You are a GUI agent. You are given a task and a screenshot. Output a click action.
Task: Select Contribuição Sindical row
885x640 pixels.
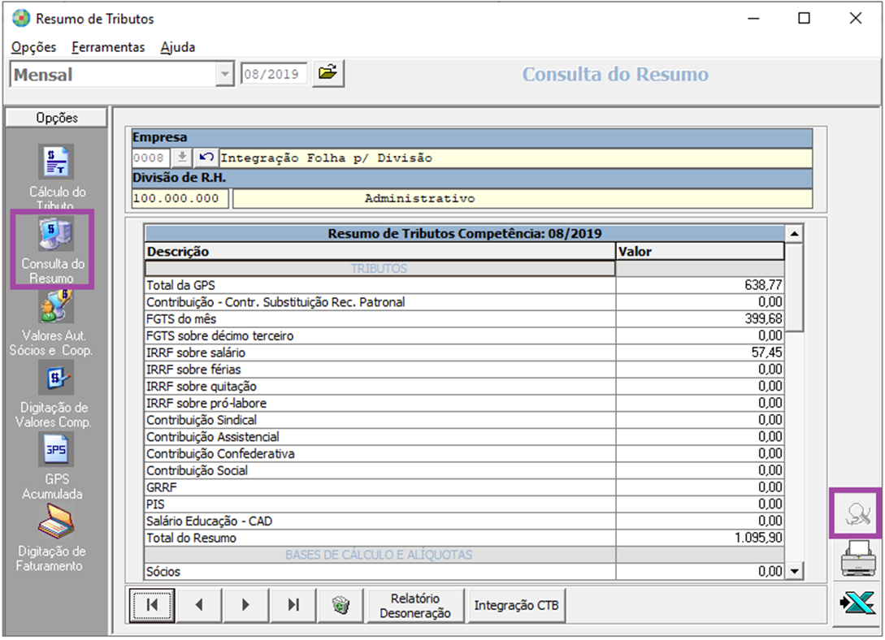(x=465, y=420)
